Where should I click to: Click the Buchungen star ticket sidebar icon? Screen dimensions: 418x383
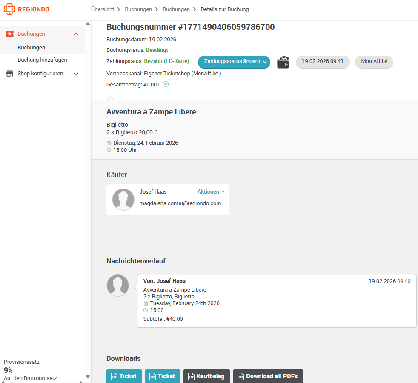point(10,34)
